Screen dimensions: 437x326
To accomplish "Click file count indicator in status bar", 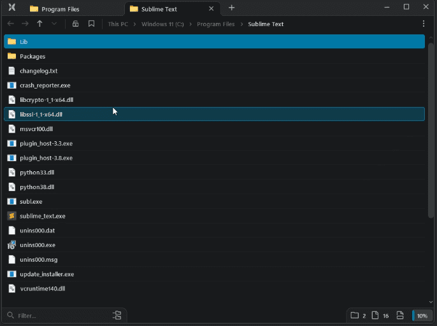I will [380, 315].
